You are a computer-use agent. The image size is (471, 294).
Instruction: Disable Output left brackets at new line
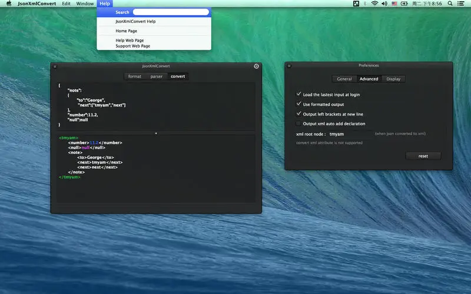(x=298, y=114)
